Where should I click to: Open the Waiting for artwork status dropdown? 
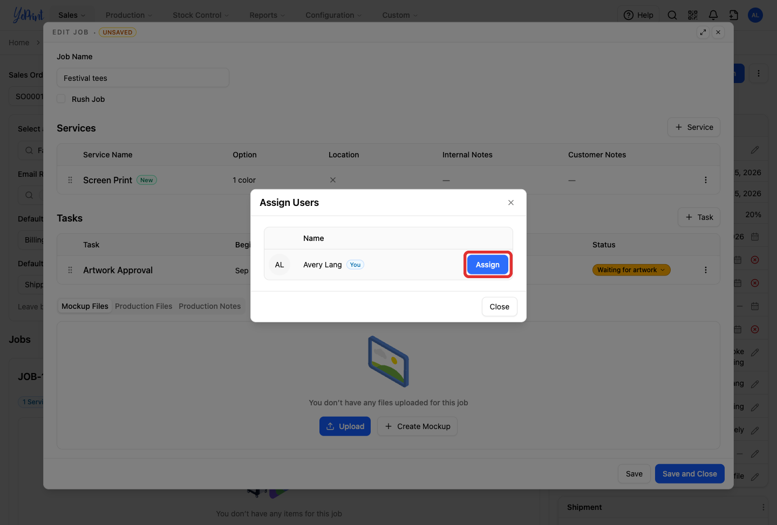coord(631,270)
